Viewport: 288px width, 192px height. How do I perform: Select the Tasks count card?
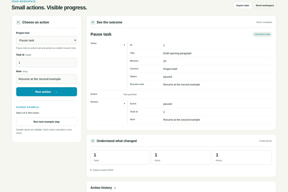[x=120, y=157]
